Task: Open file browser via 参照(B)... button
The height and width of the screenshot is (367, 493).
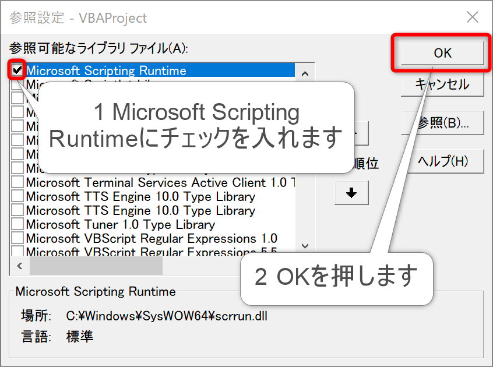Action: point(443,123)
